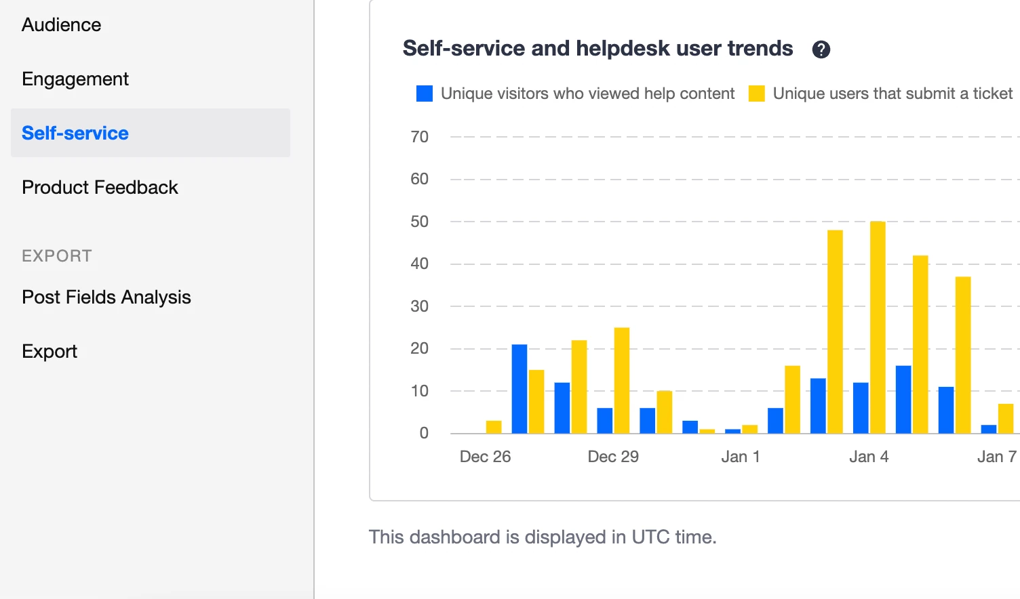This screenshot has width=1020, height=599.
Task: Toggle the 'Unique users that submit a ticket' series
Action: tap(892, 94)
